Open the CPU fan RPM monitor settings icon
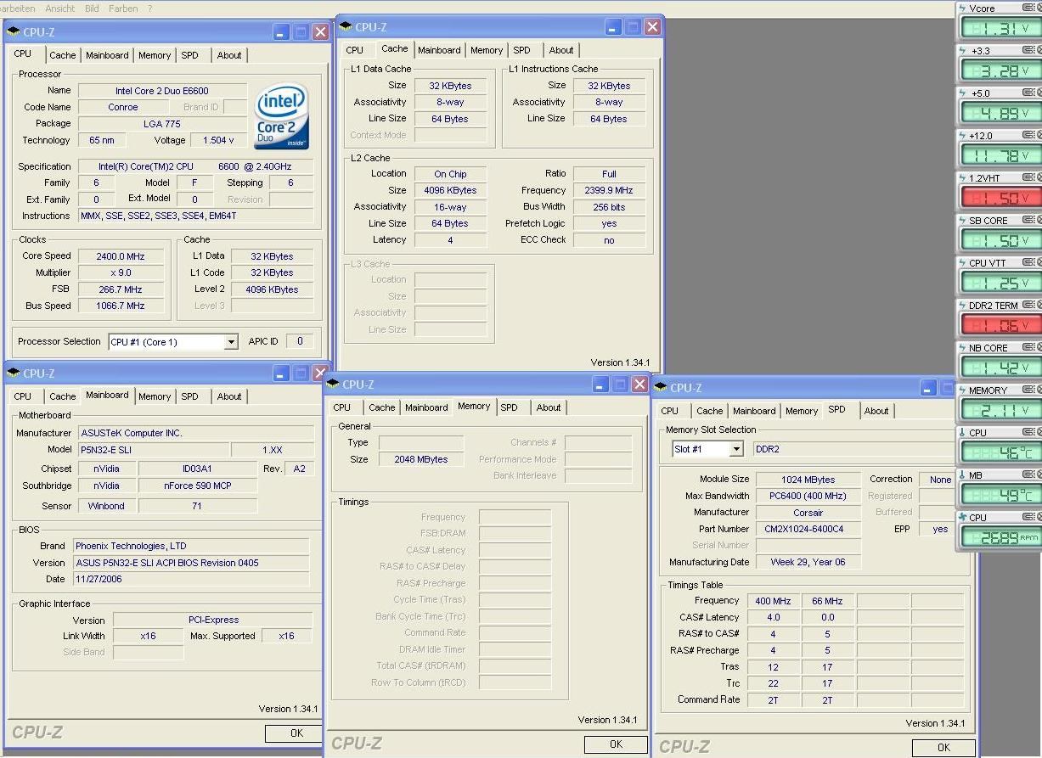Viewport: 1042px width, 758px height. pyautogui.click(x=1028, y=517)
